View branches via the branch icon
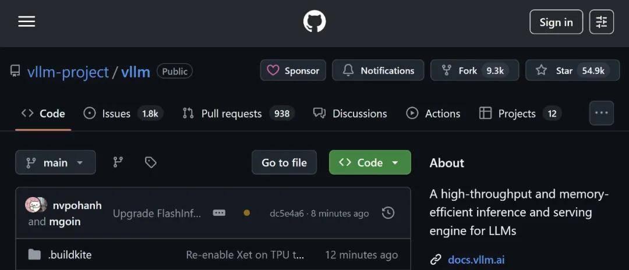The height and width of the screenshot is (270, 629). coord(118,162)
